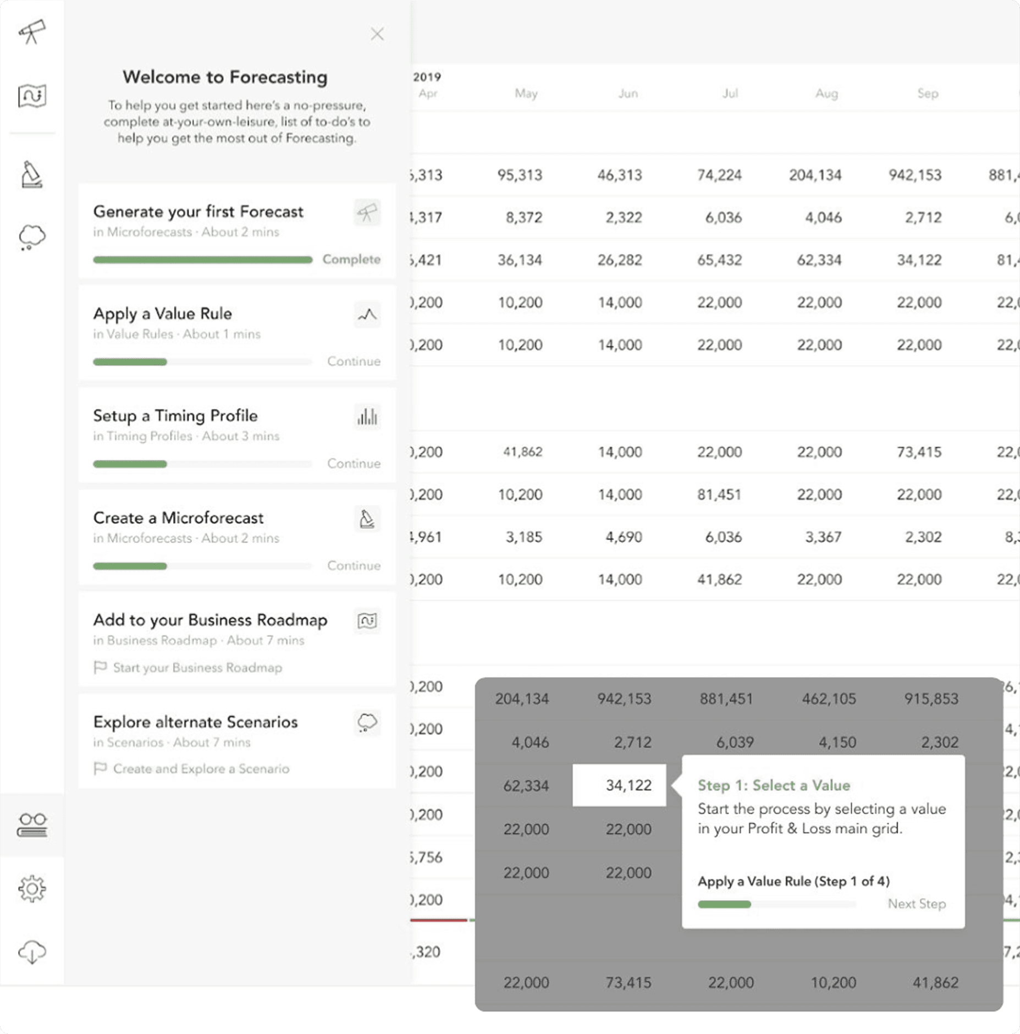Click 2019 year label above Apr
This screenshot has width=1020, height=1034.
pyautogui.click(x=427, y=77)
